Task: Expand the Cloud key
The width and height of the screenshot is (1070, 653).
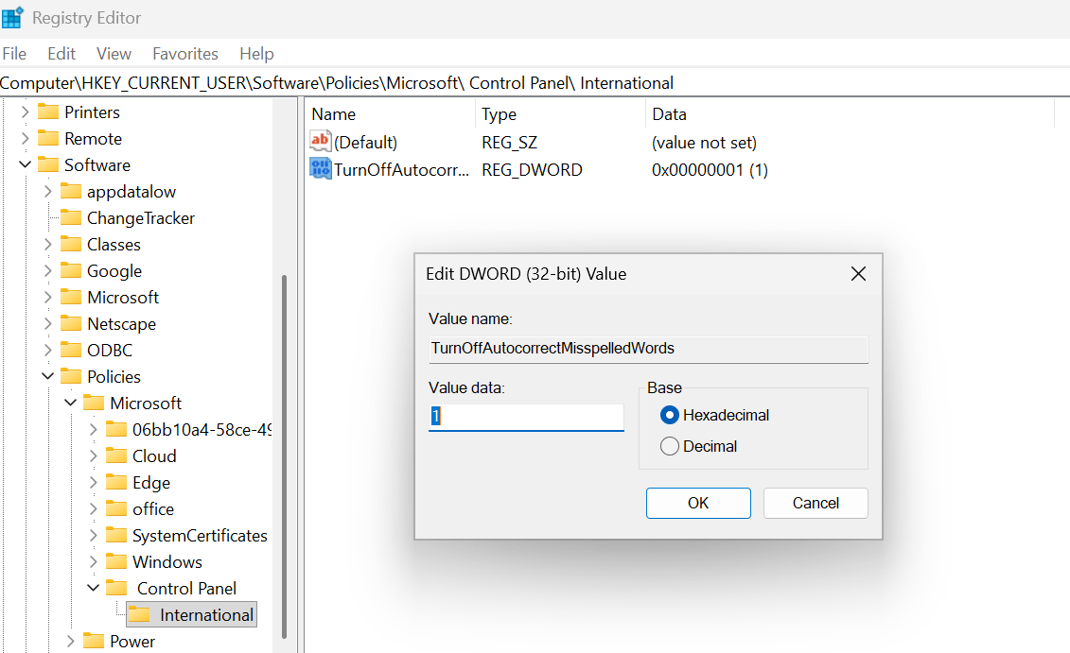Action: [94, 456]
